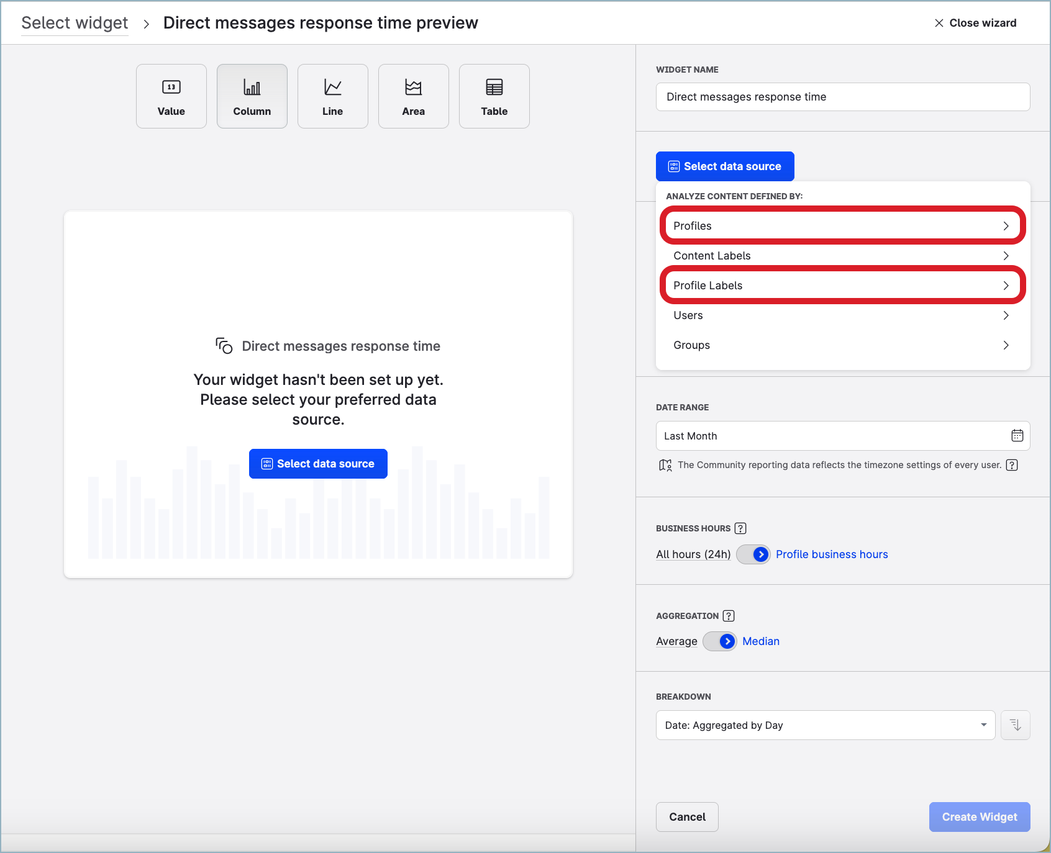Viewport: 1051px width, 853px height.
Task: Toggle Average/Median aggregation switch
Action: (719, 641)
